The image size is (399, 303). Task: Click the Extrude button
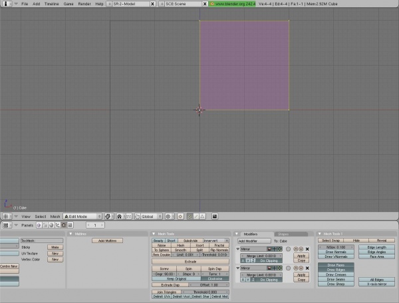(190, 262)
